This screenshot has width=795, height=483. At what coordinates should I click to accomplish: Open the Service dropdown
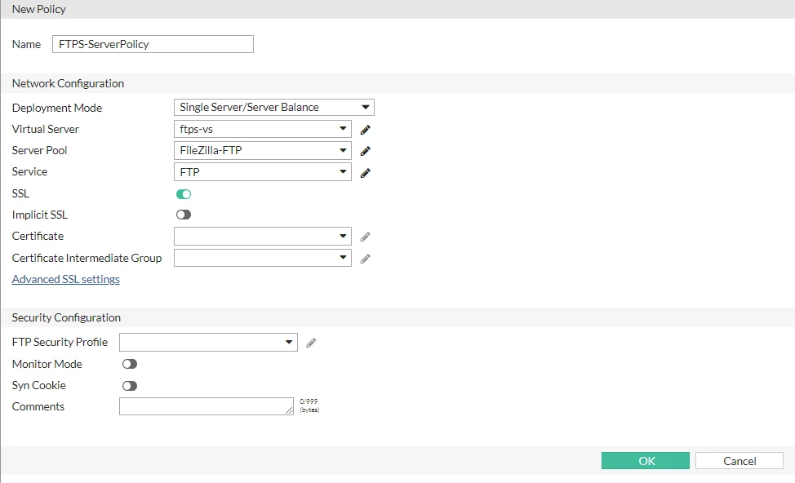[263, 172]
